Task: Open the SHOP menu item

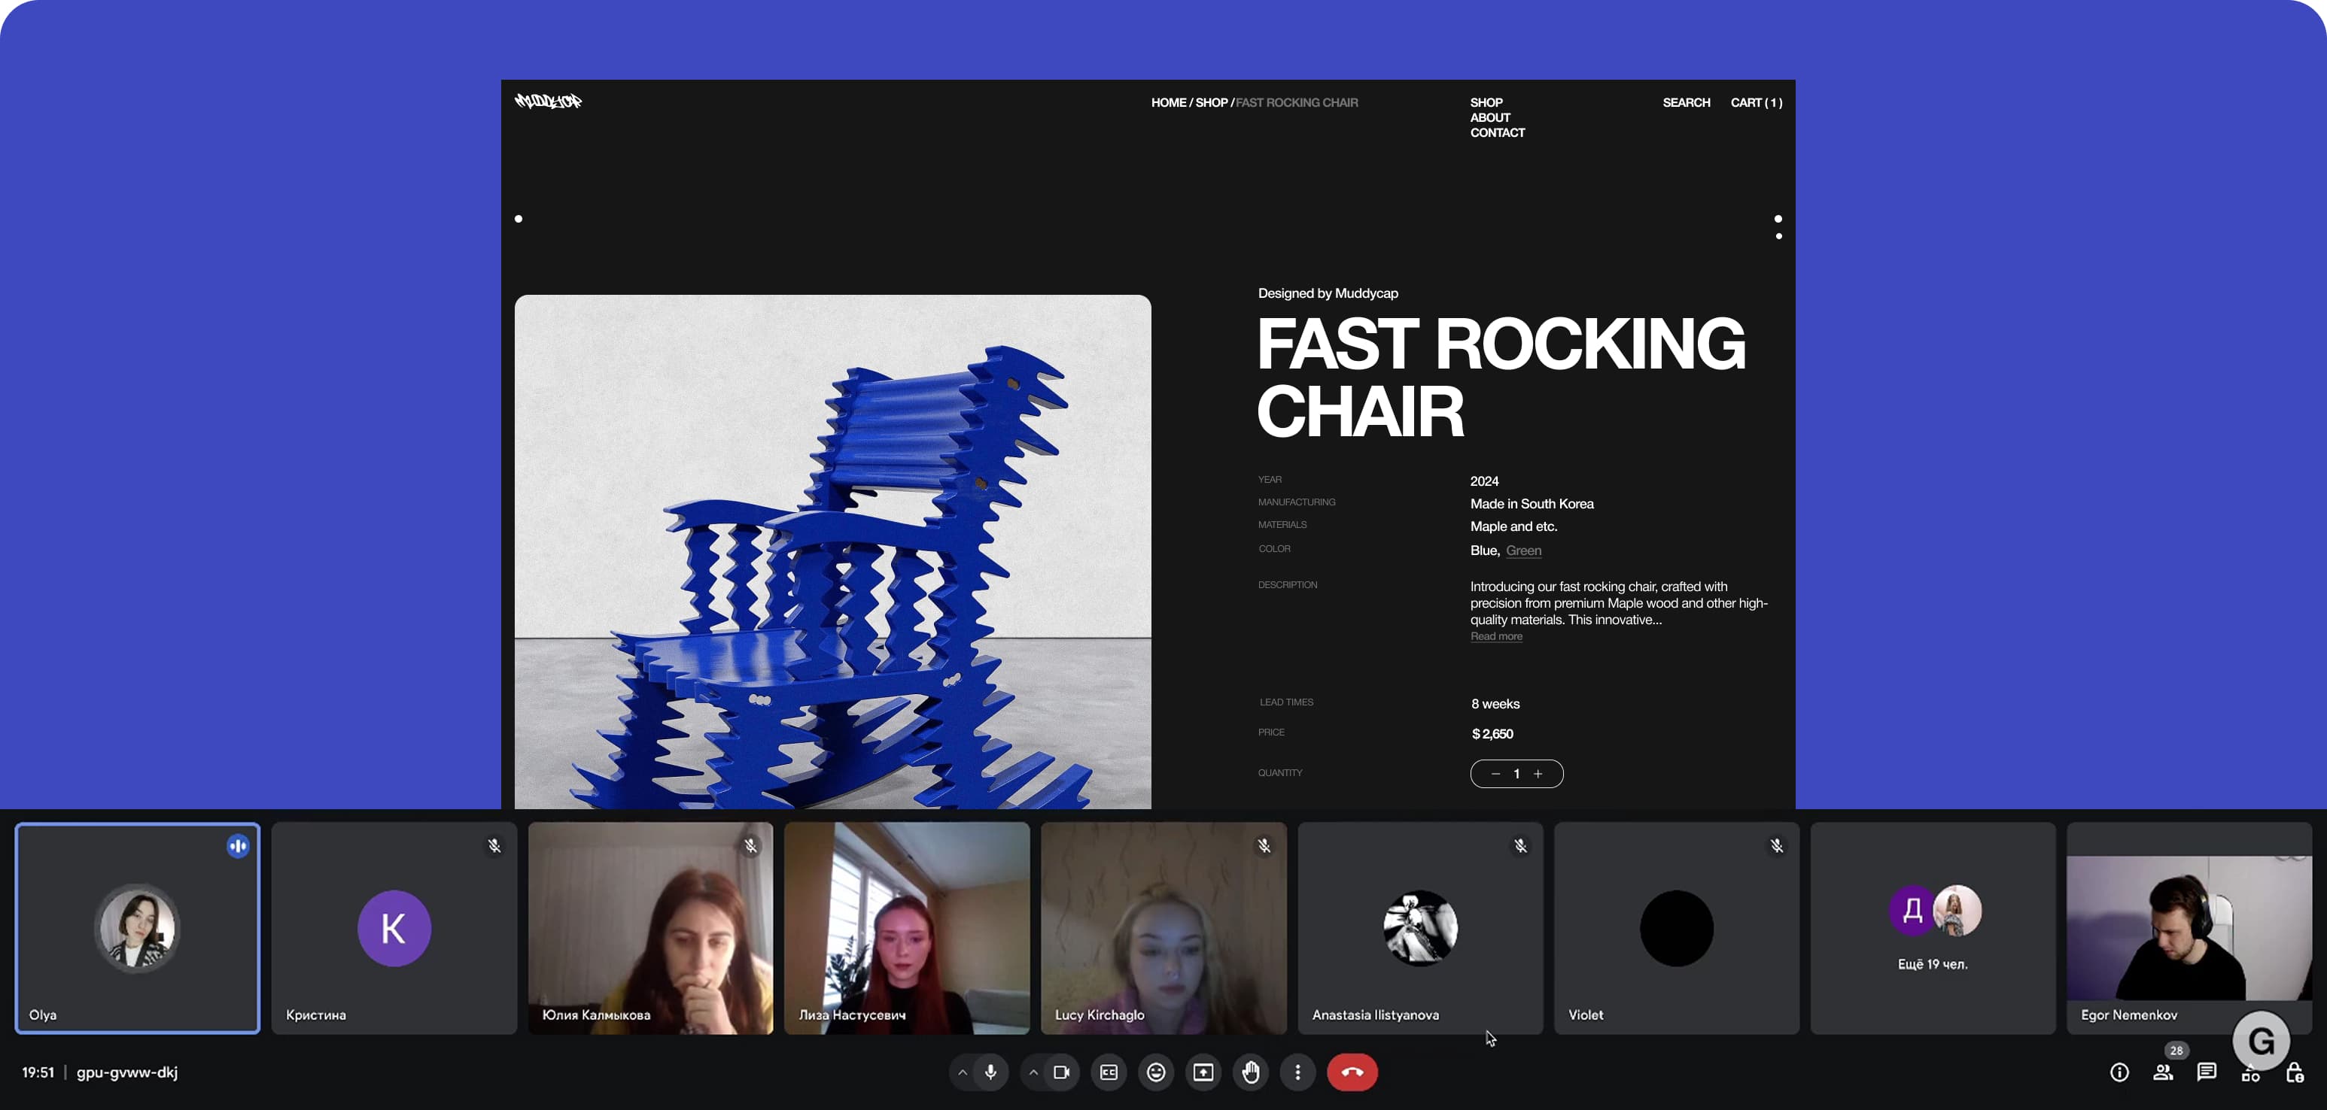Action: coord(1486,103)
